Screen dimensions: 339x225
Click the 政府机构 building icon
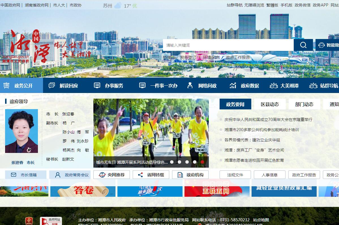point(180,175)
